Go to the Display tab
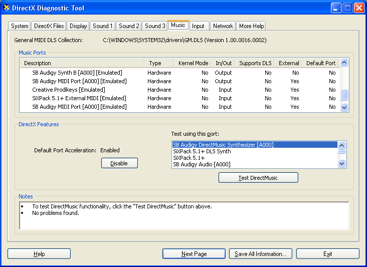The width and height of the screenshot is (367, 267). (x=78, y=26)
